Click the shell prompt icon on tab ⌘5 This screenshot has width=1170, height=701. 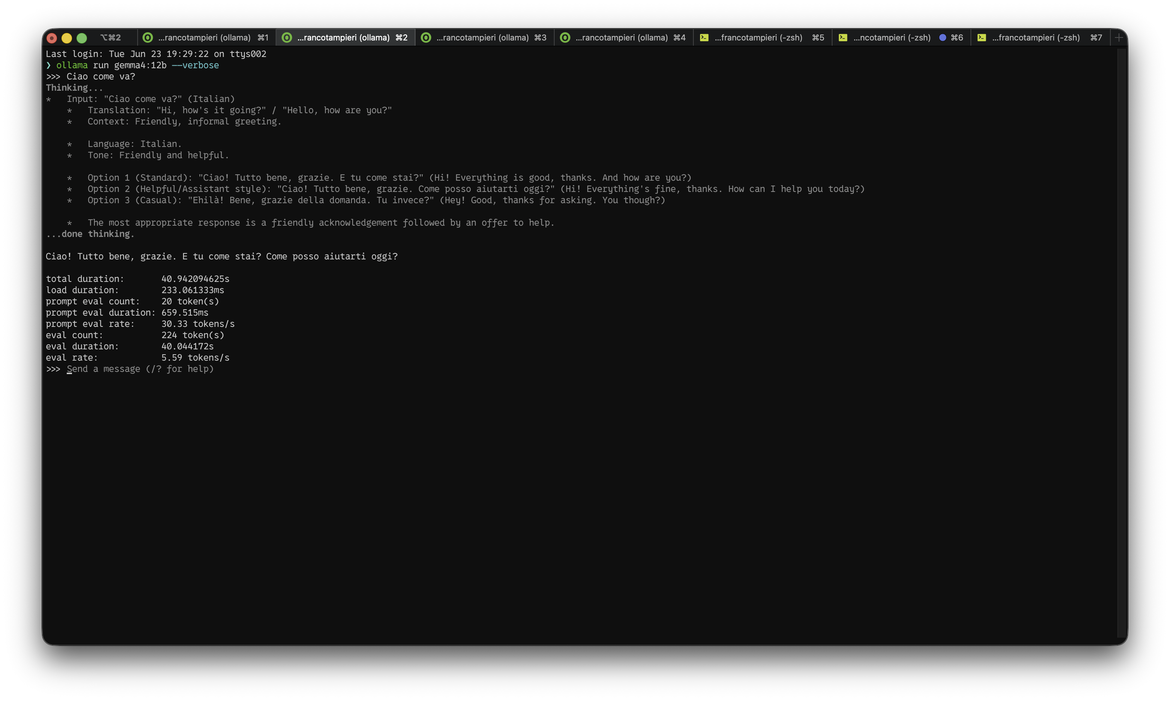(x=704, y=37)
